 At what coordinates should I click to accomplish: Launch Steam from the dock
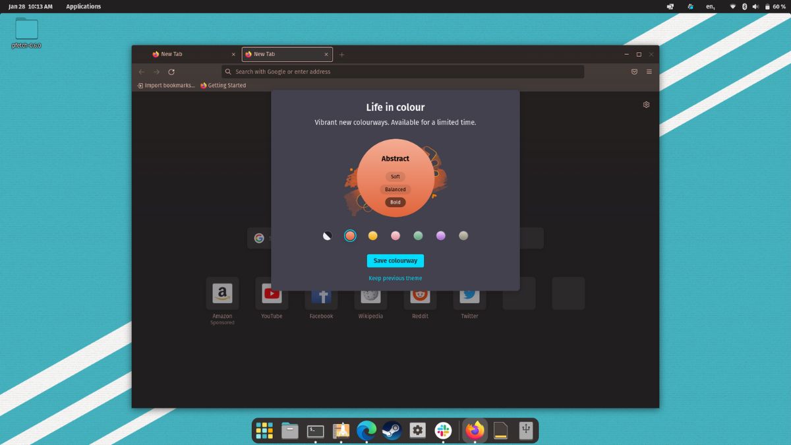point(392,430)
